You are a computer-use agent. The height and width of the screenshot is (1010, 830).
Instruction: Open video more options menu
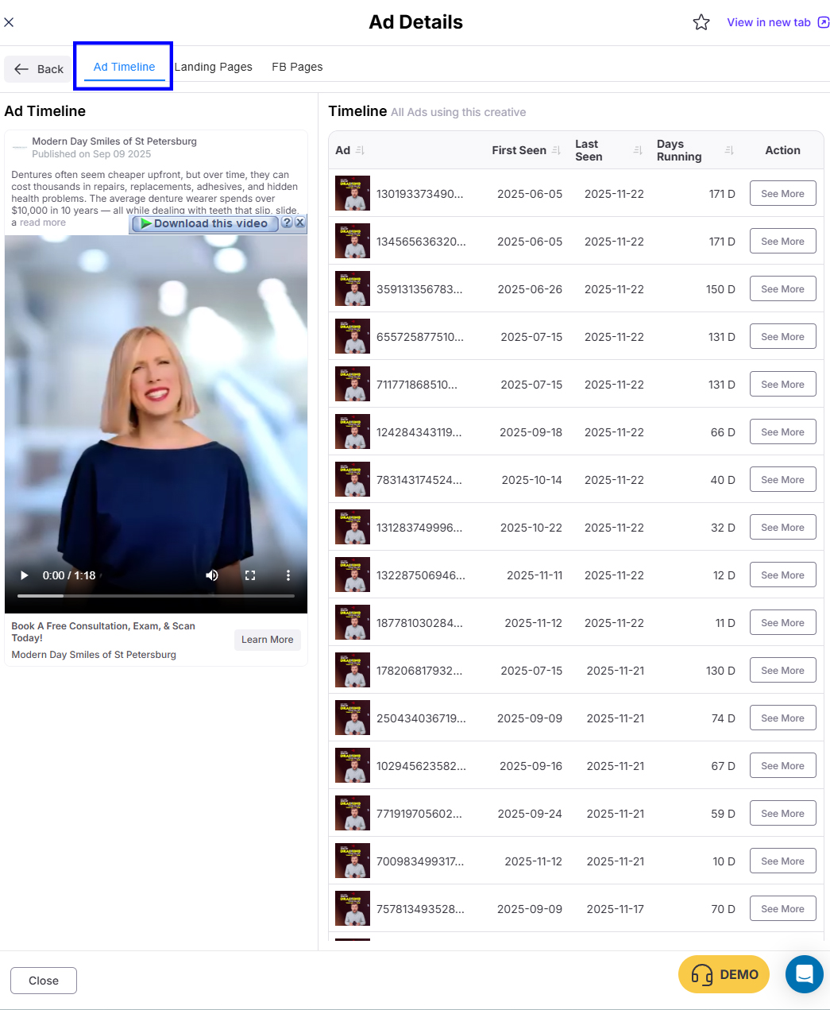(288, 575)
